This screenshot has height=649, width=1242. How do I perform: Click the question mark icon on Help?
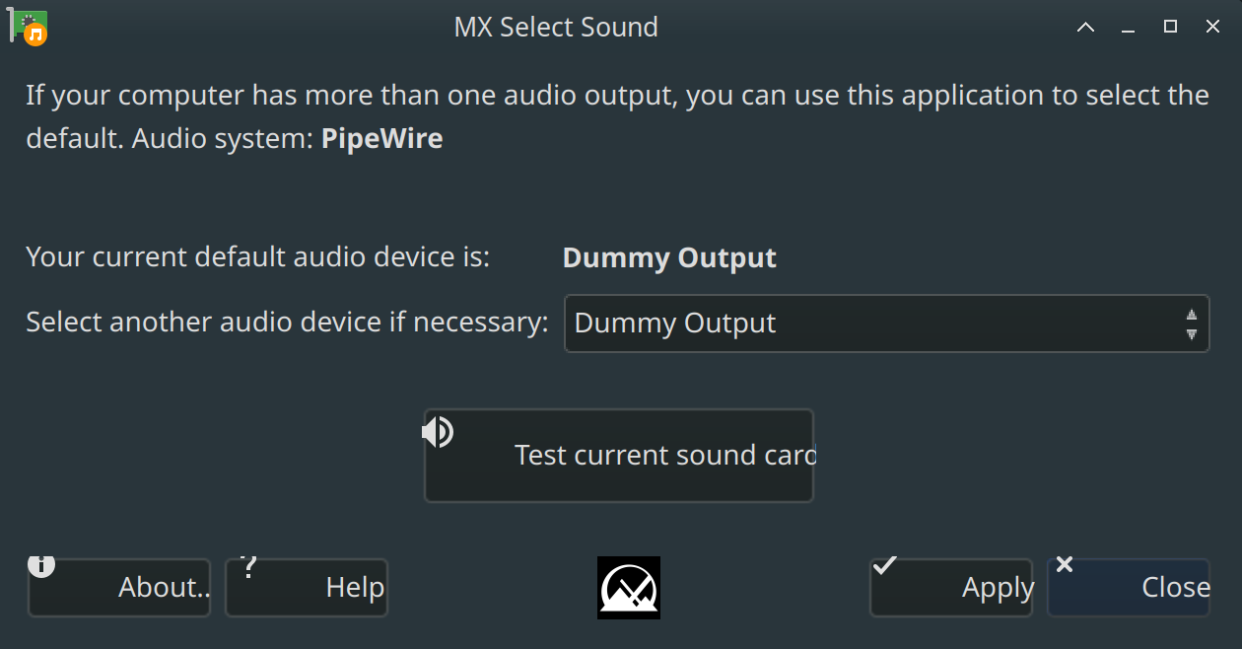click(x=248, y=566)
